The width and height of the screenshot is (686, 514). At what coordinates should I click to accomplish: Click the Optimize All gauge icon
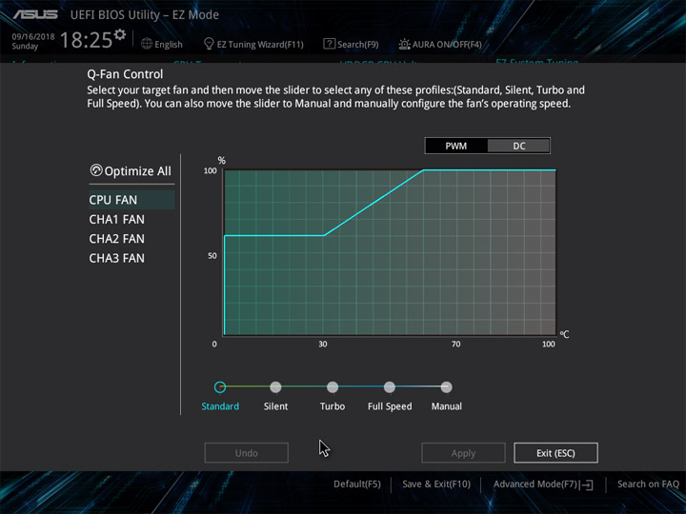click(x=96, y=170)
